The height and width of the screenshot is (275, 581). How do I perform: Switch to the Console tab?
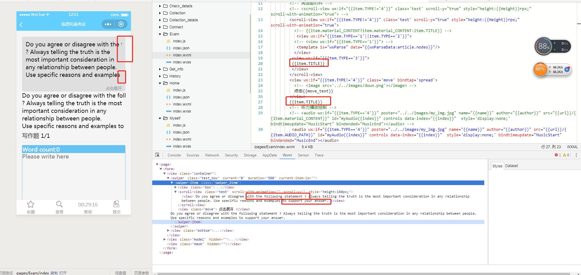click(174, 155)
